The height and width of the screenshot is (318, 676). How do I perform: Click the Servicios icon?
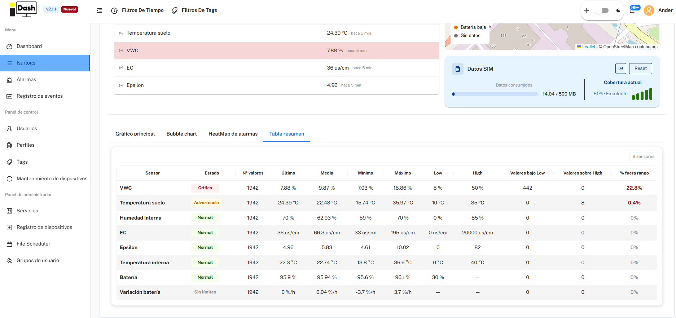pos(9,211)
